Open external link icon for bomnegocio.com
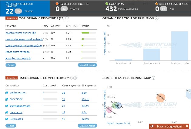Screen dimensions: 191x129 (x=7, y=106)
